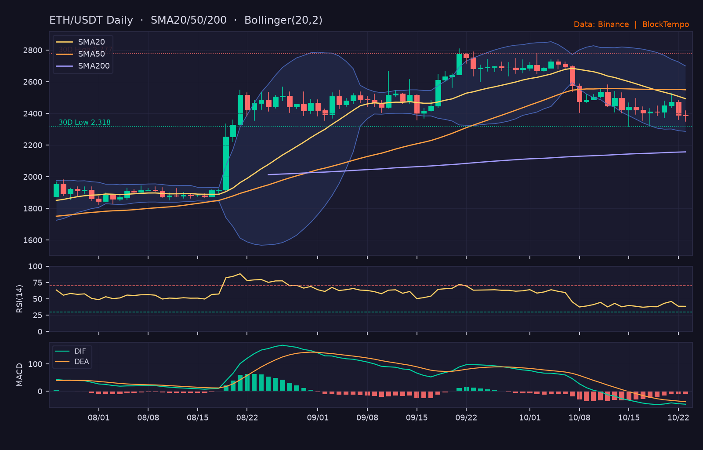Click the 25 tick on RSI axis
Screen dimensions: 703x450
38,316
